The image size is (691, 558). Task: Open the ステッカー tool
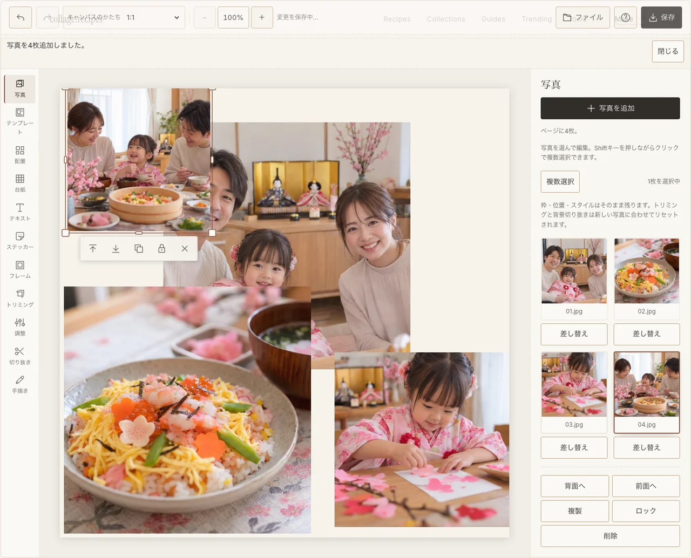coord(20,240)
